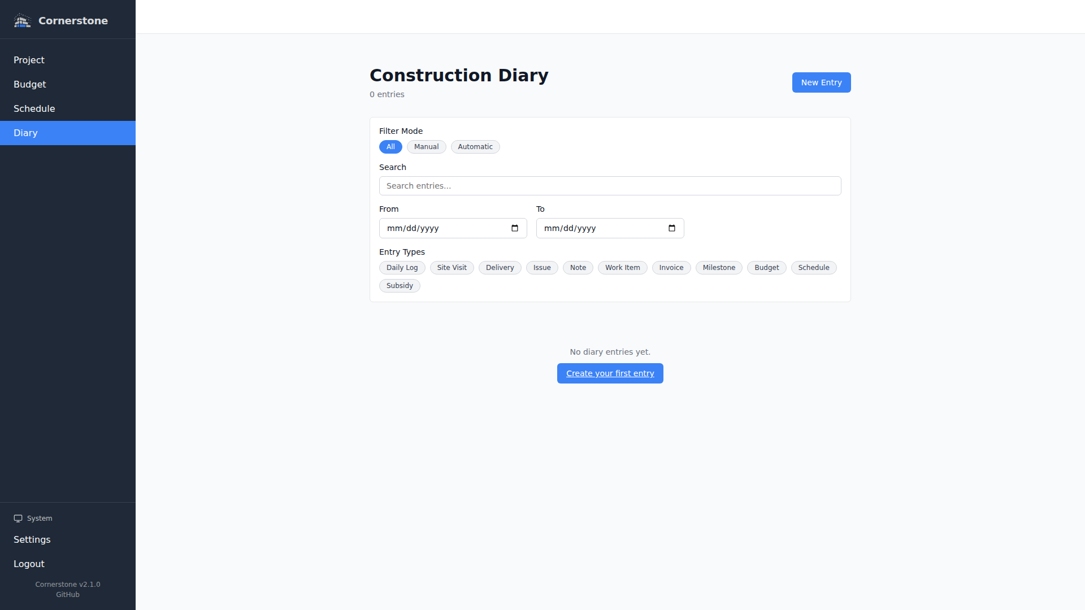Viewport: 1085px width, 610px height.
Task: Open the From date calendar picker icon
Action: 514,228
